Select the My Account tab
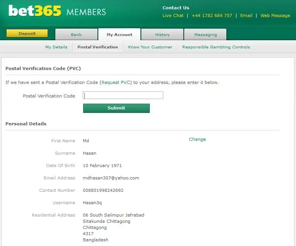 coord(119,34)
